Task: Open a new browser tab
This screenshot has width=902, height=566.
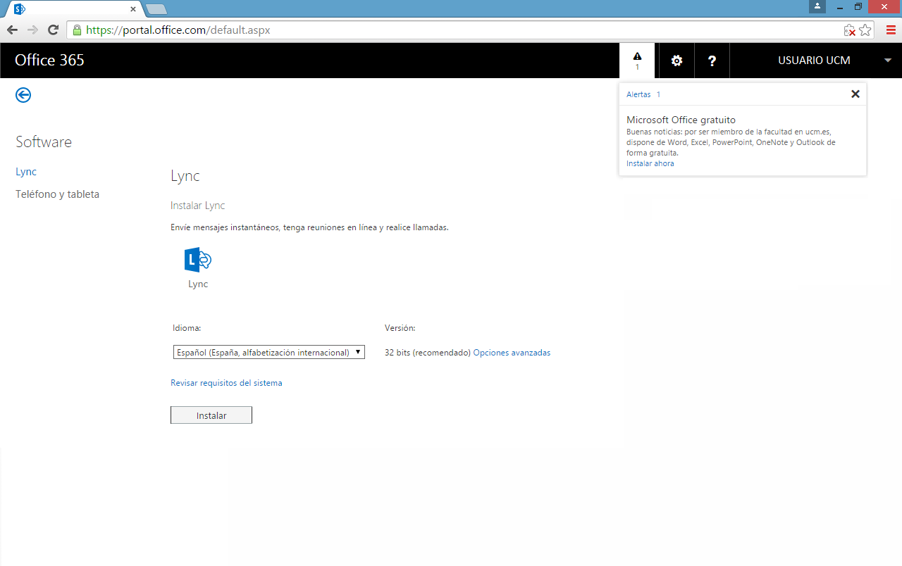Action: [156, 9]
